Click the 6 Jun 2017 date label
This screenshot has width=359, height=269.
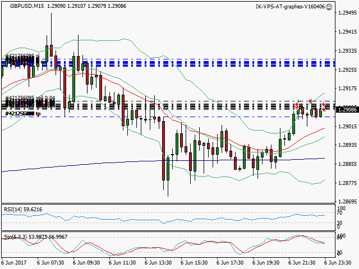tap(15, 262)
